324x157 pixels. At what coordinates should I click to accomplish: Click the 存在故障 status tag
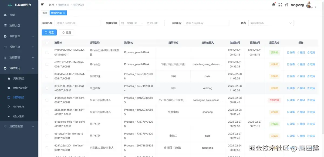click(x=274, y=100)
